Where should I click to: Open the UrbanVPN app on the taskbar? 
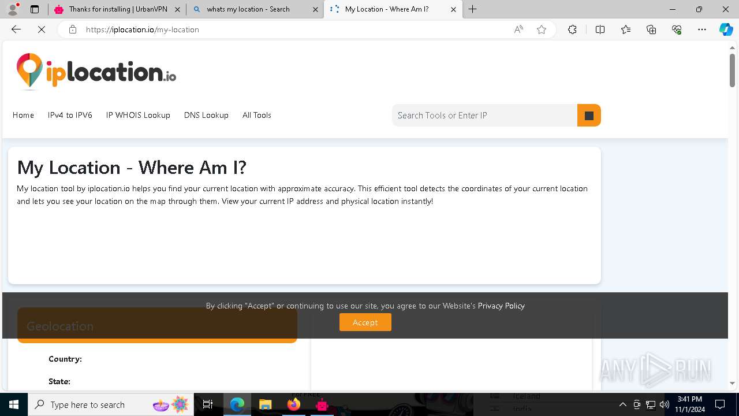pos(322,404)
